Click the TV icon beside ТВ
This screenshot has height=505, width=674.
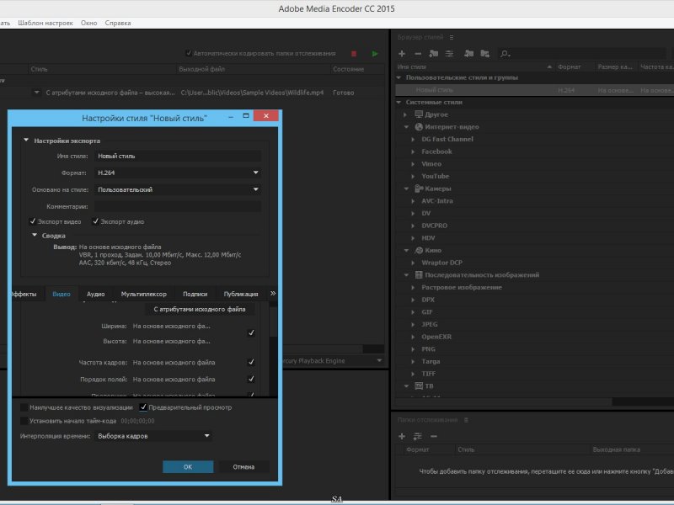(419, 386)
